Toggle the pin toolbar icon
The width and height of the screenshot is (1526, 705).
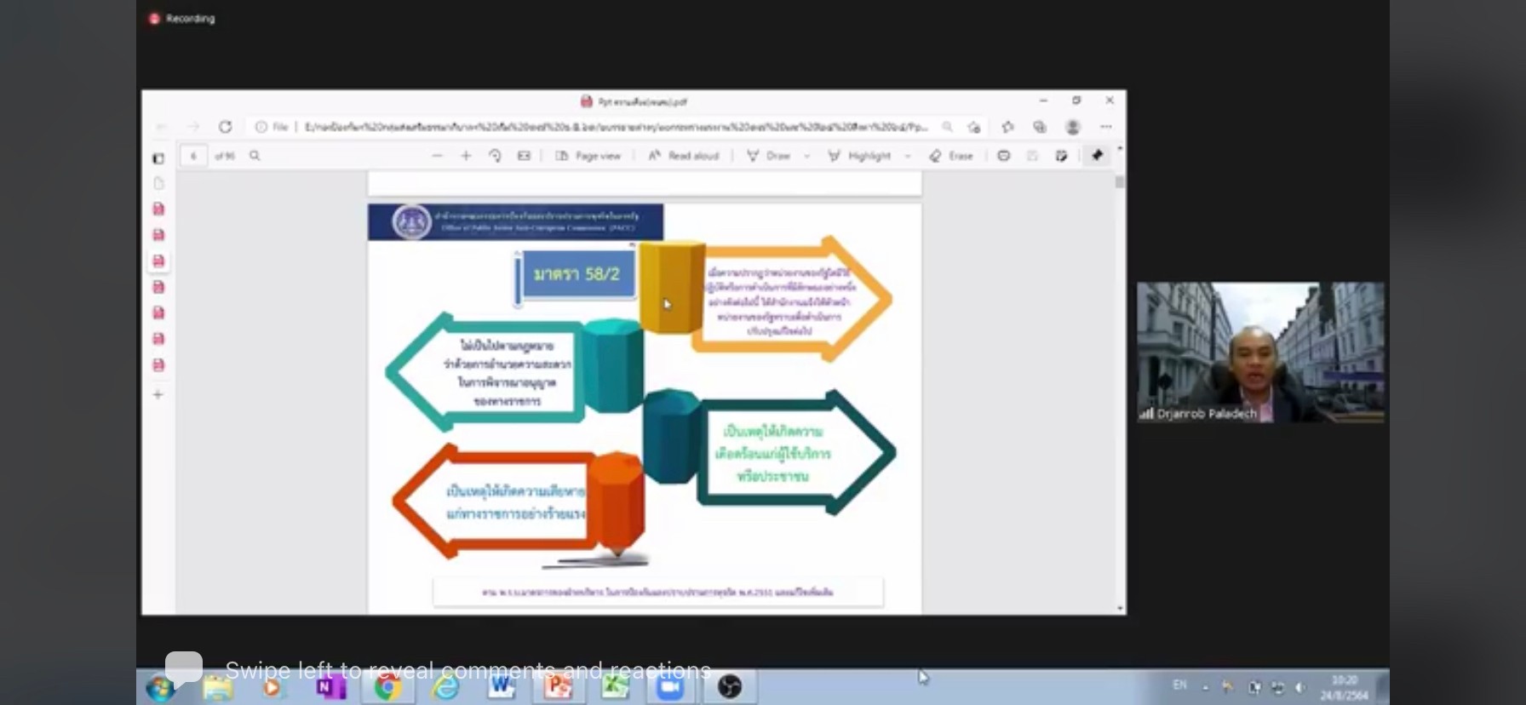pos(1097,156)
